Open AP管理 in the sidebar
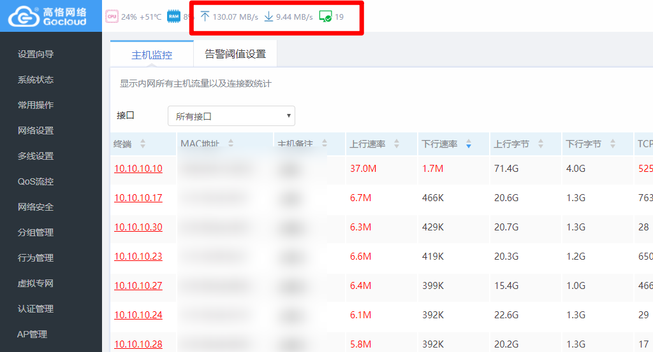This screenshot has height=352, width=653. [x=32, y=334]
